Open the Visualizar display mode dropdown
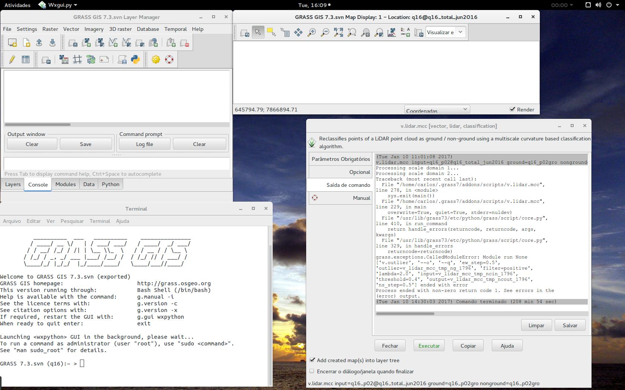 446,32
